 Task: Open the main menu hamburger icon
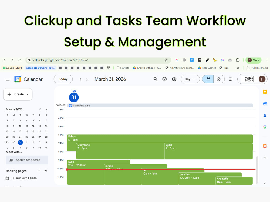tap(8, 79)
